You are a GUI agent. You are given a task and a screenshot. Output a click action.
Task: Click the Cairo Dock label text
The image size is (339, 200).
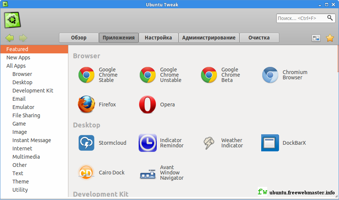click(x=112, y=173)
